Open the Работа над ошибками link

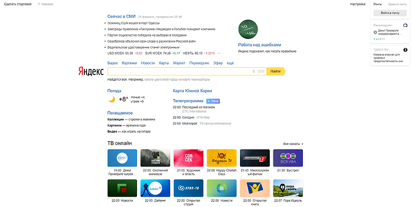(260, 45)
